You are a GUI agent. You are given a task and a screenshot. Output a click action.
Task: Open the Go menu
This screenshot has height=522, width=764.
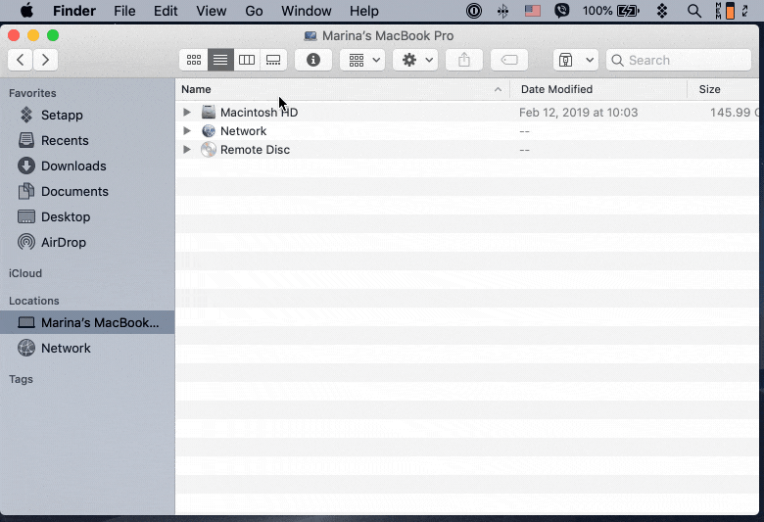point(254,11)
